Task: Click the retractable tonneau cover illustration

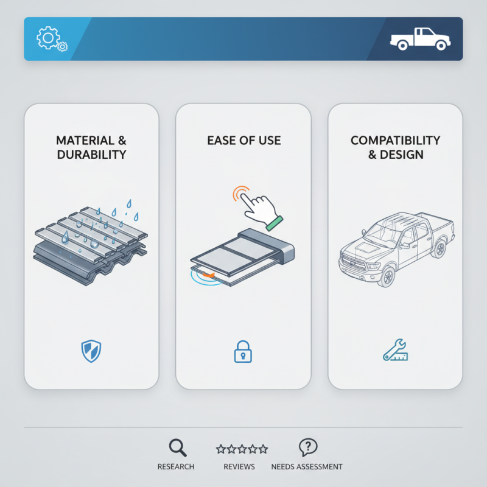Action: pyautogui.click(x=242, y=257)
